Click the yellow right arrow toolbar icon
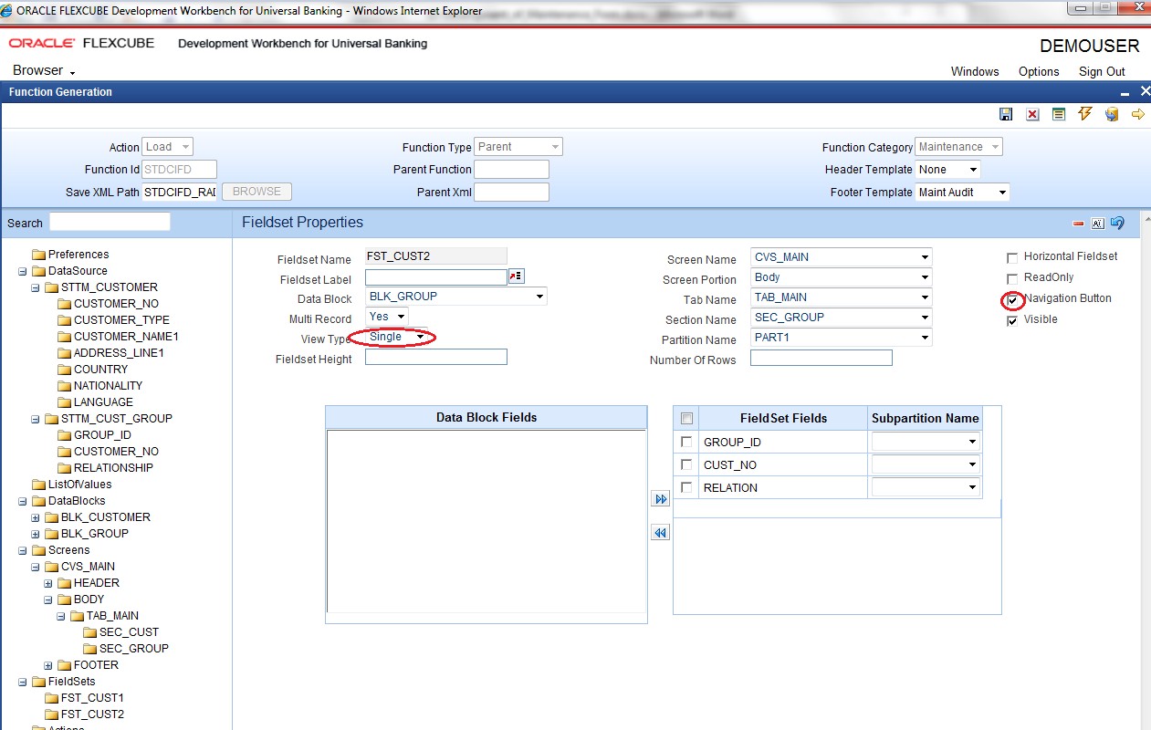The width and height of the screenshot is (1151, 730). click(1138, 114)
